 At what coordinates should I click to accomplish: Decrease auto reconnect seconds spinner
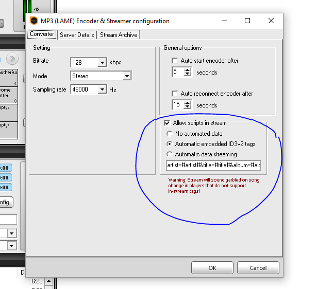coord(188,107)
